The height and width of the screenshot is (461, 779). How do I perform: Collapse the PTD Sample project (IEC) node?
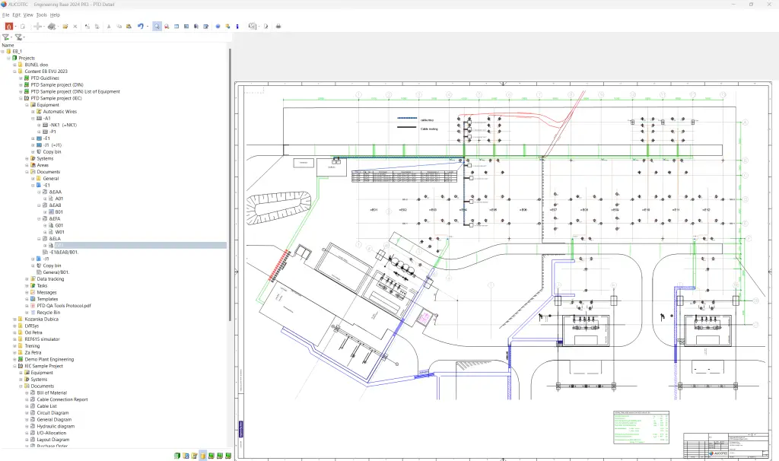point(21,98)
